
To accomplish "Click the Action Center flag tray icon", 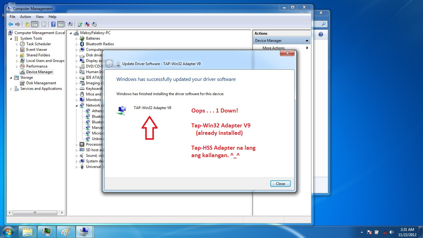I will (x=369, y=232).
